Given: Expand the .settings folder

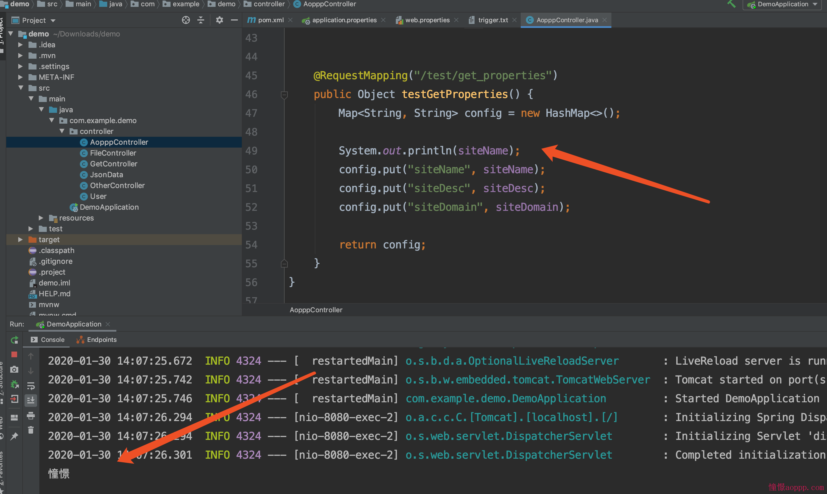Looking at the screenshot, I should pos(20,66).
